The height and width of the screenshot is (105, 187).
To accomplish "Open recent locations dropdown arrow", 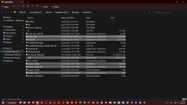I will 8,12.
